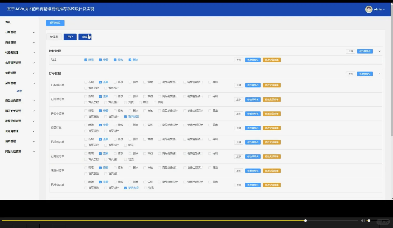This screenshot has height=228, width=393.
Task: Expand the 商品信息管理 sidebar menu
Action: (19, 101)
